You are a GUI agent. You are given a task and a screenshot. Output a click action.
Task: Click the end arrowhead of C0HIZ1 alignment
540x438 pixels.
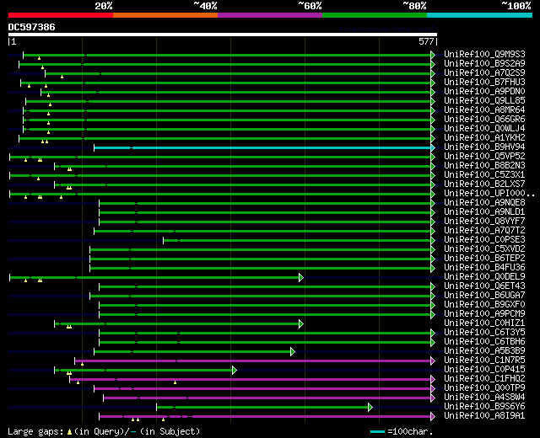coord(301,323)
